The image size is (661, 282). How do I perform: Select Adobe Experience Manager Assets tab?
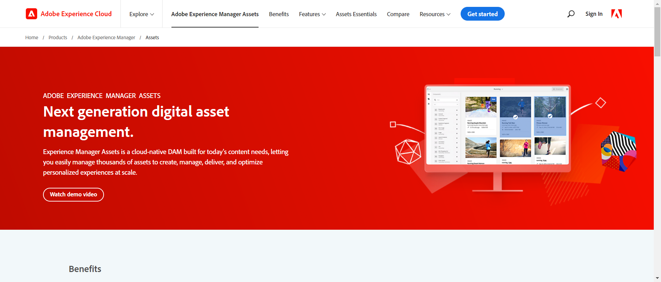point(215,14)
